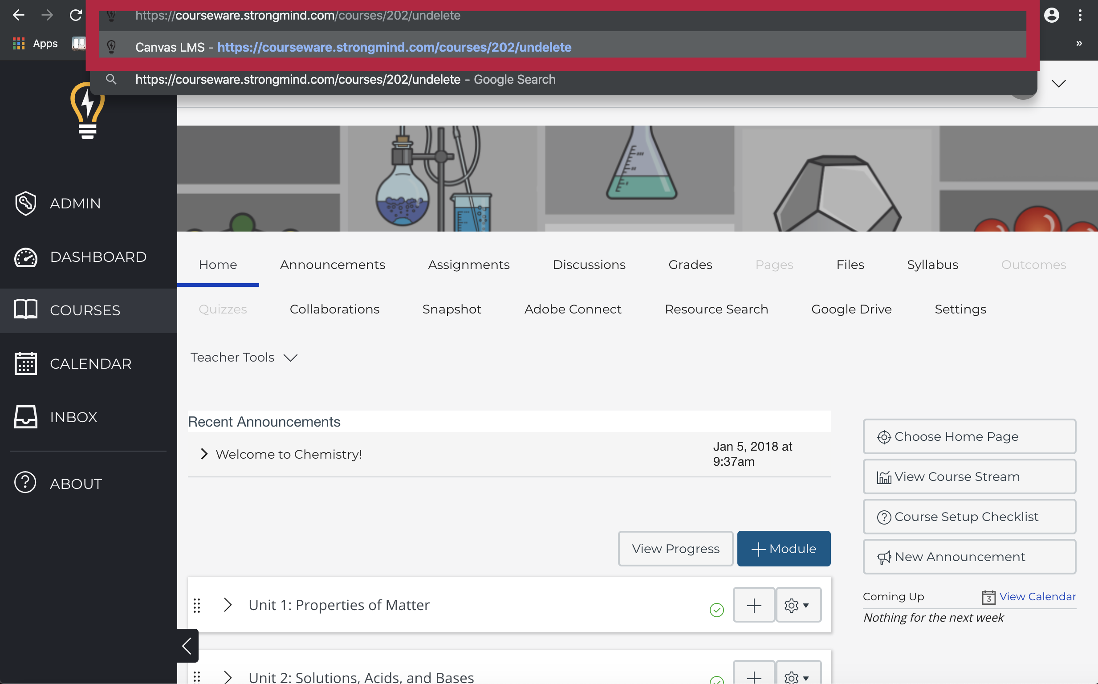Image resolution: width=1098 pixels, height=684 pixels.
Task: Open the Grades tab
Action: pos(691,265)
